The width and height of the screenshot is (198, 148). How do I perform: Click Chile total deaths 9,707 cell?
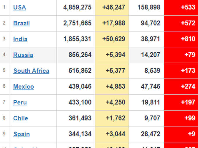(x=146, y=118)
